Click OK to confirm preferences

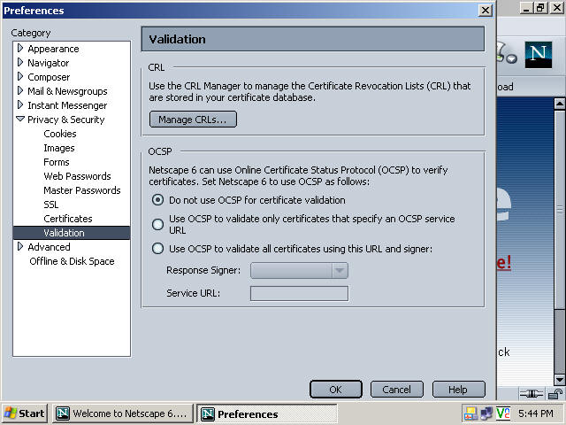point(336,390)
